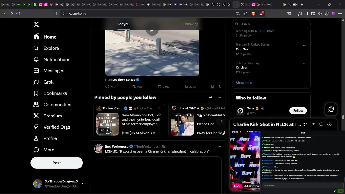Open Tucker Carlson profile name
345x194 pixels.
112,108
